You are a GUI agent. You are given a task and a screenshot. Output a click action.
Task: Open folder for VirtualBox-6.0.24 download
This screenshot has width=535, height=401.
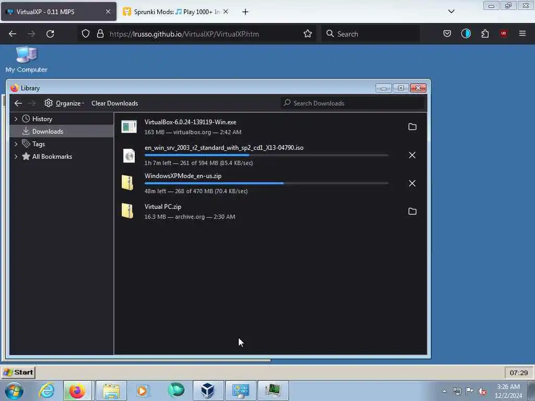coord(412,127)
